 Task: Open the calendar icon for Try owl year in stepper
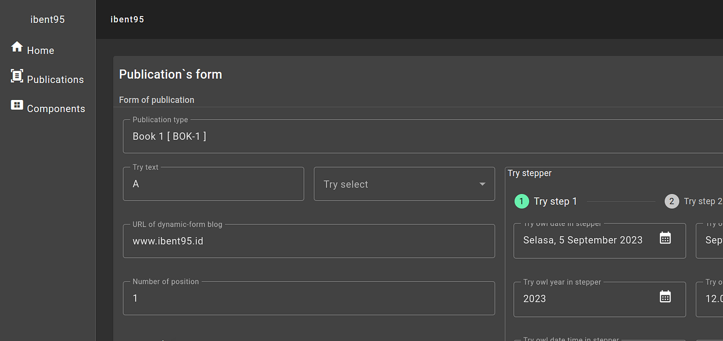point(665,296)
